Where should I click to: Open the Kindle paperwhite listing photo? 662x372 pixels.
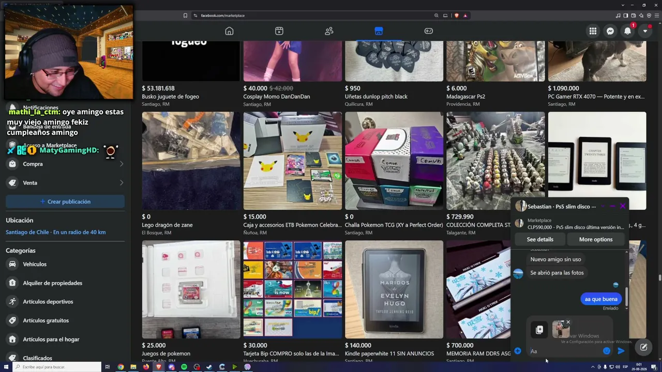click(x=394, y=289)
